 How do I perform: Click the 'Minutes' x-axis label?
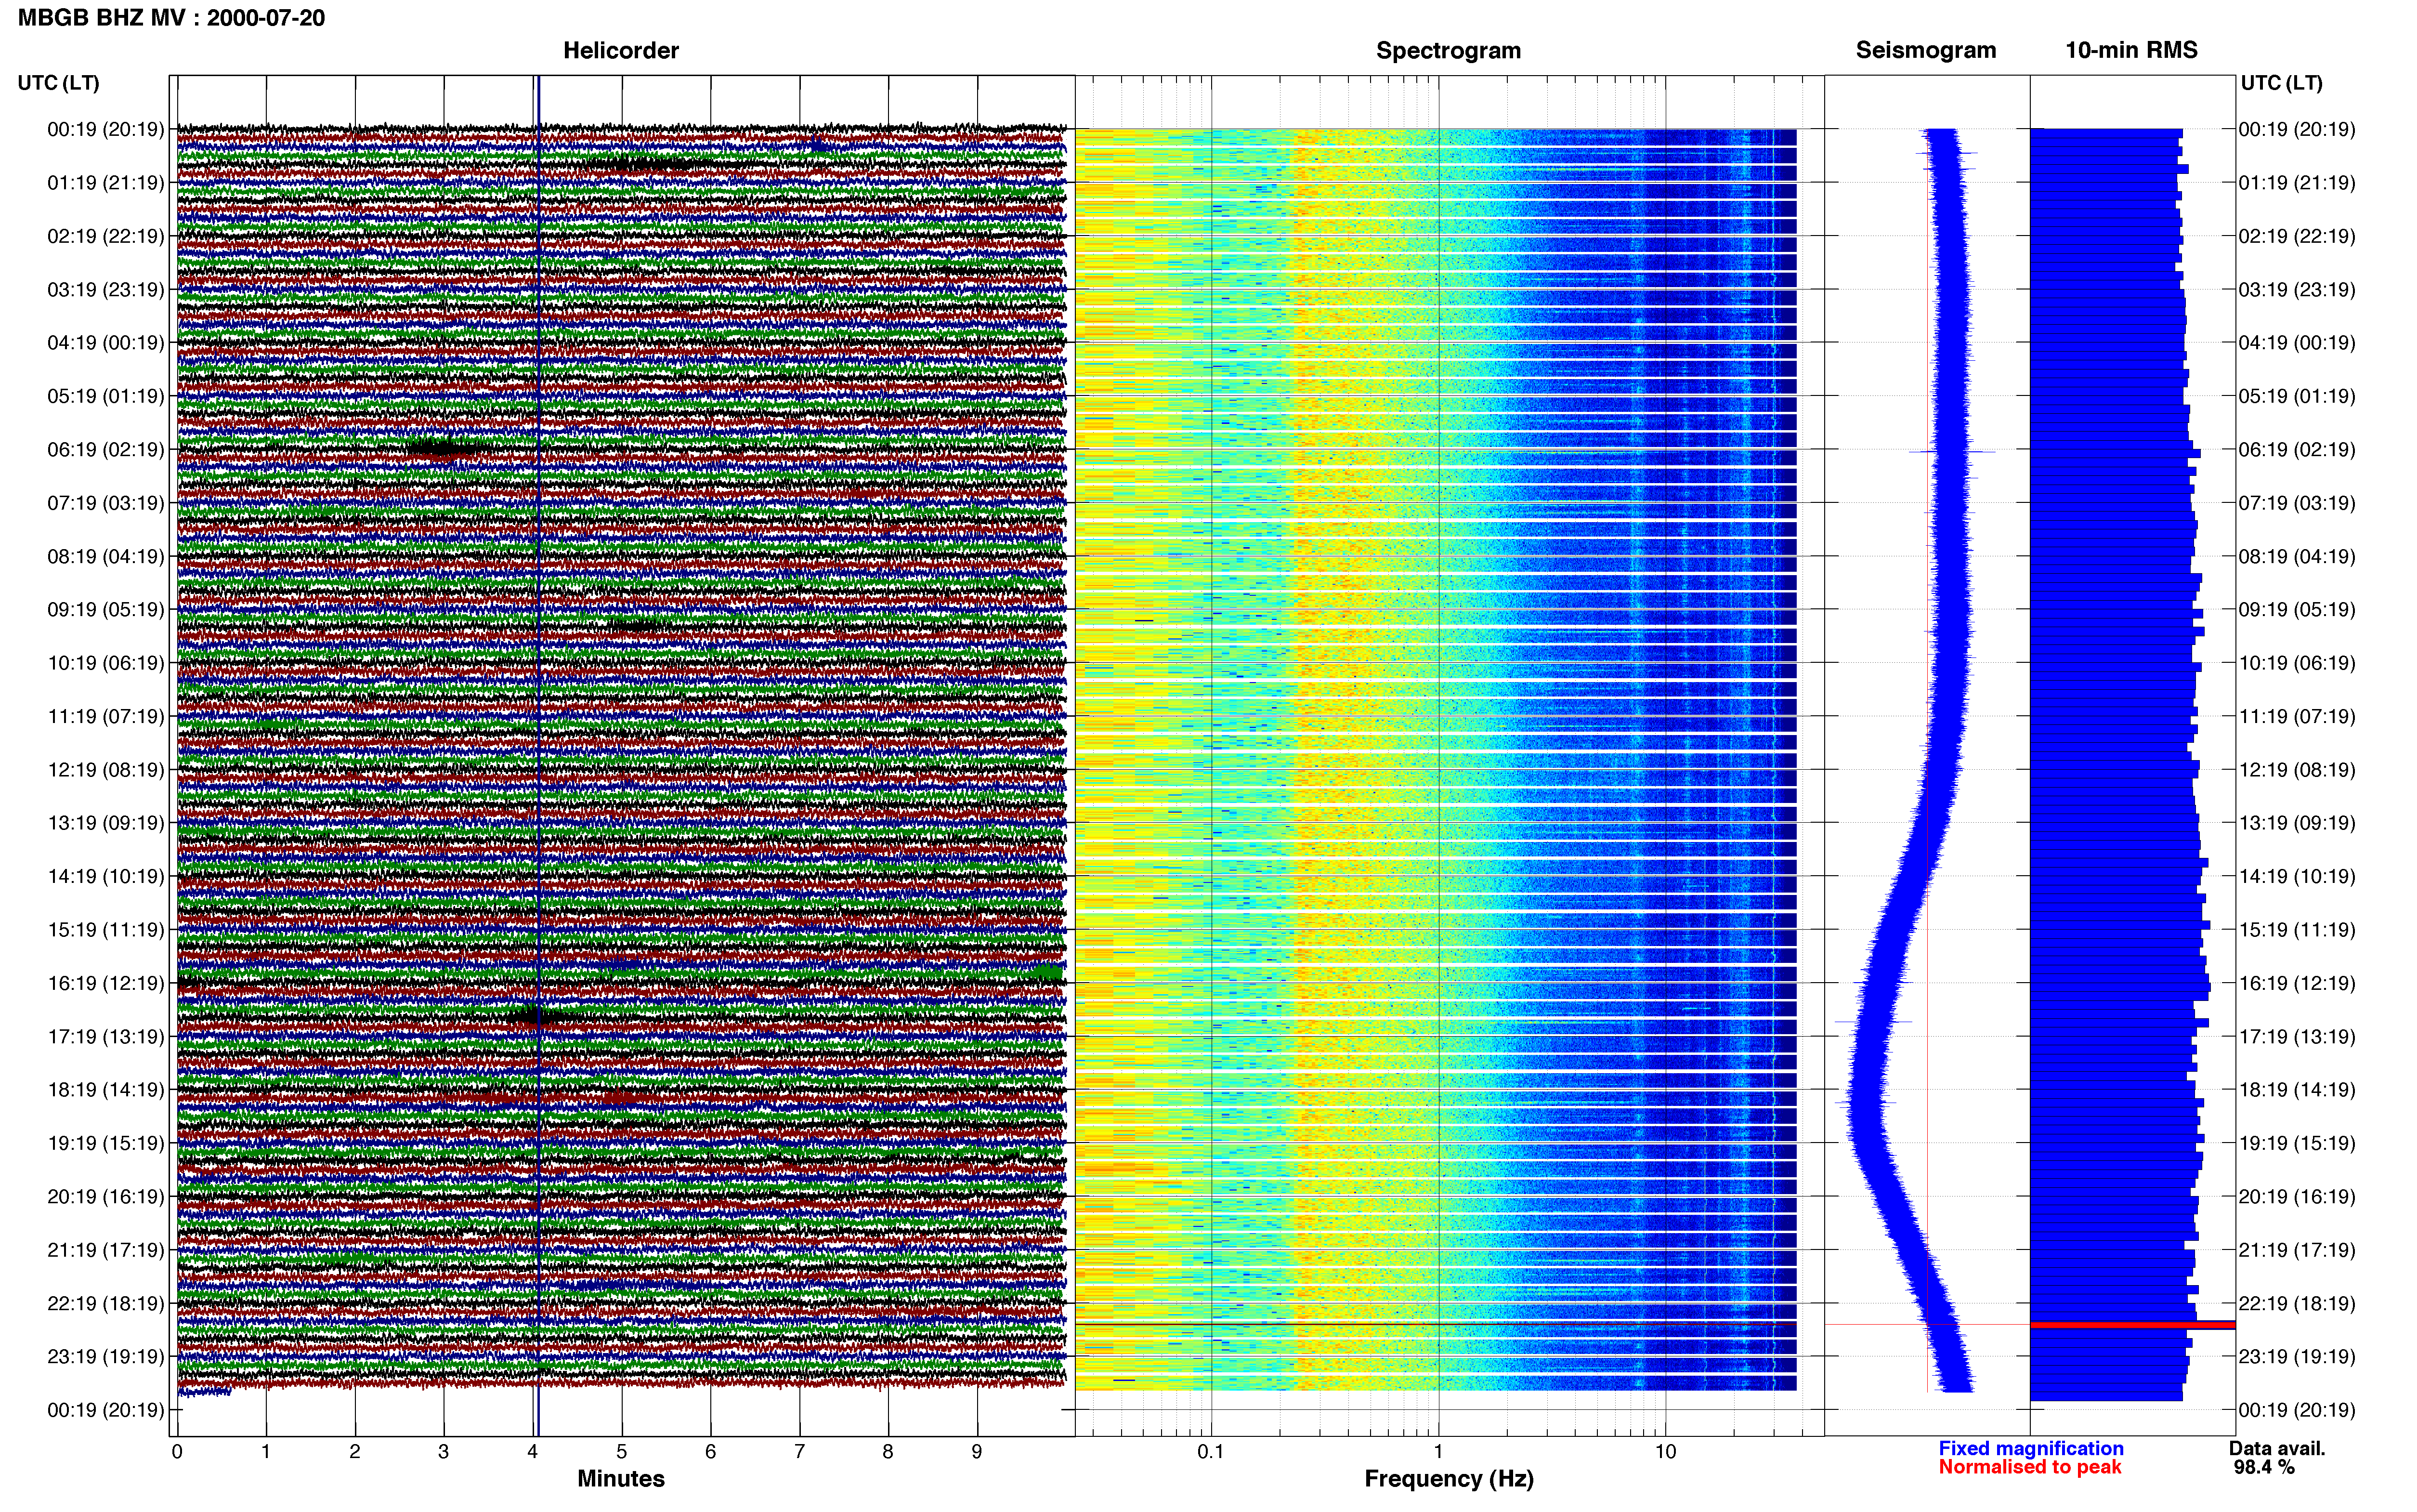point(621,1479)
